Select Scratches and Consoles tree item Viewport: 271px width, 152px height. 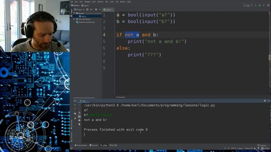pos(86,22)
